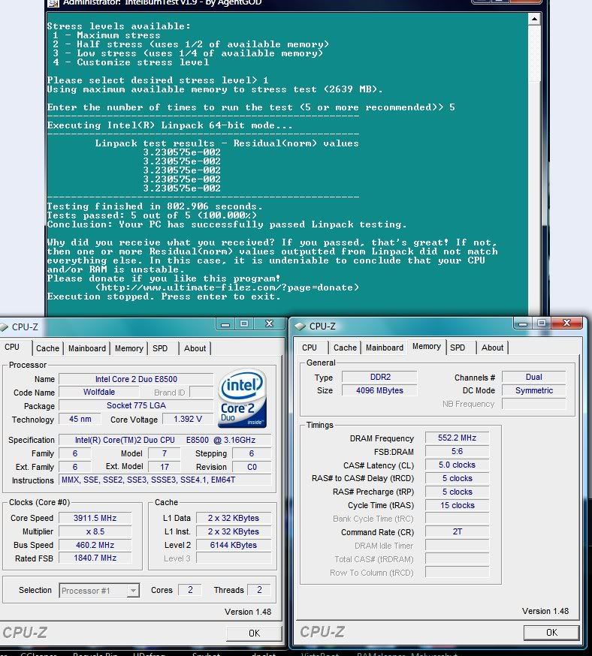592x656 pixels.
Task: Click 'Testing finished in 802.906 seconds' line
Action: 155,206
